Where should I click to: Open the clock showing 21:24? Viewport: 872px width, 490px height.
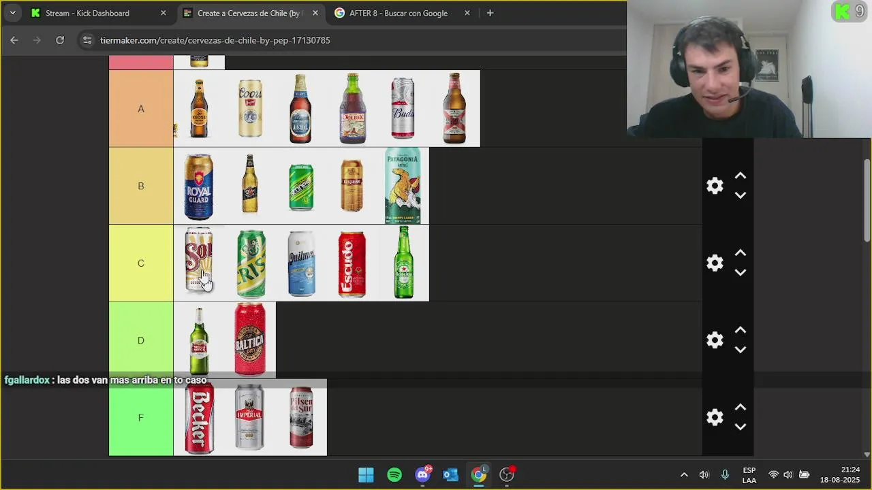coord(840,474)
